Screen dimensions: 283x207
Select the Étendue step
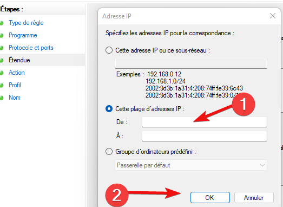point(19,60)
